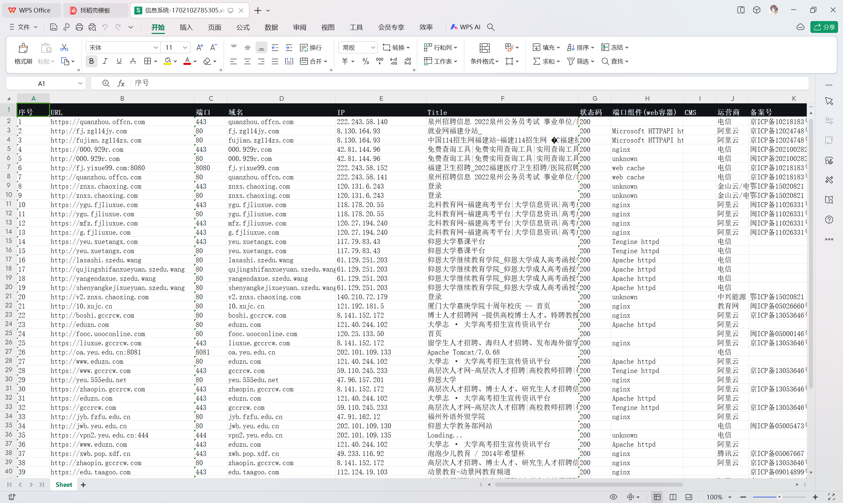This screenshot has width=843, height=503.
Task: Expand the Name Box dropdown arrow
Action: click(x=80, y=83)
